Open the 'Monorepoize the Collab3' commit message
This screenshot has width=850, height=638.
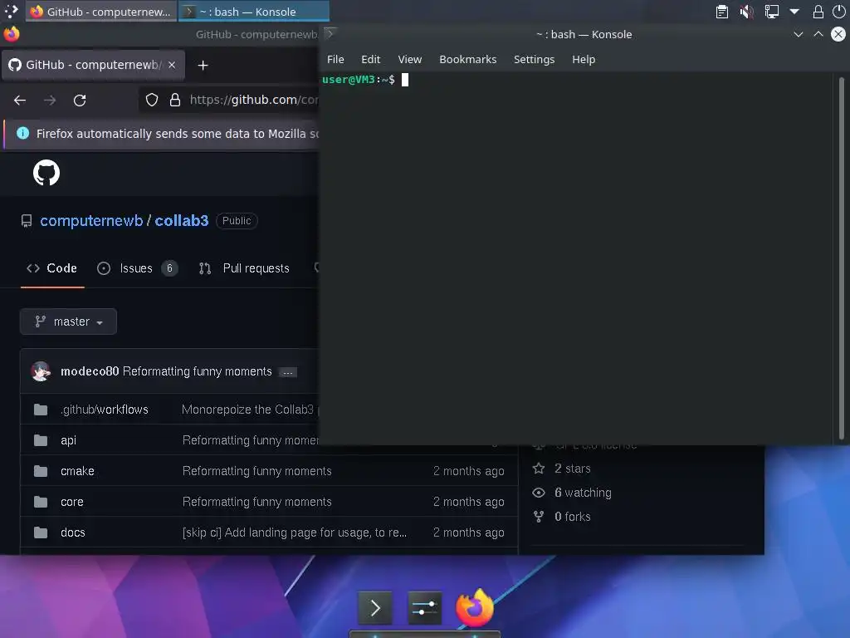click(249, 410)
